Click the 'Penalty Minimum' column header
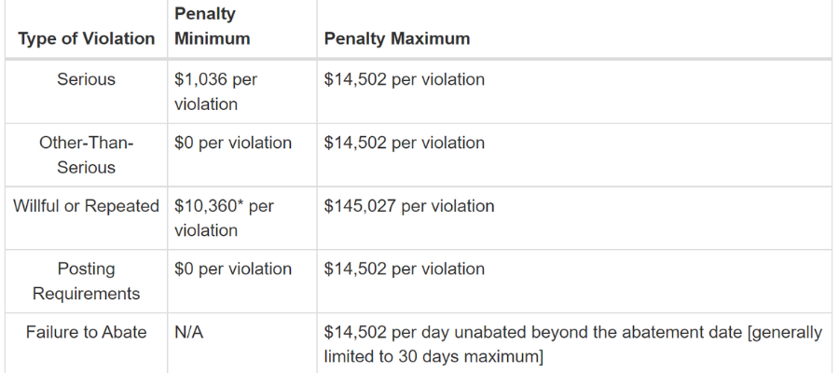The height and width of the screenshot is (373, 839). point(213,26)
